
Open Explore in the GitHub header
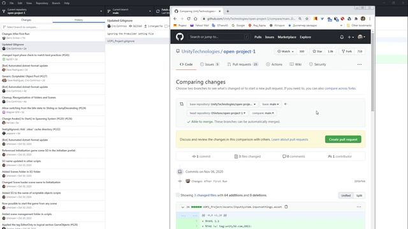click(305, 37)
